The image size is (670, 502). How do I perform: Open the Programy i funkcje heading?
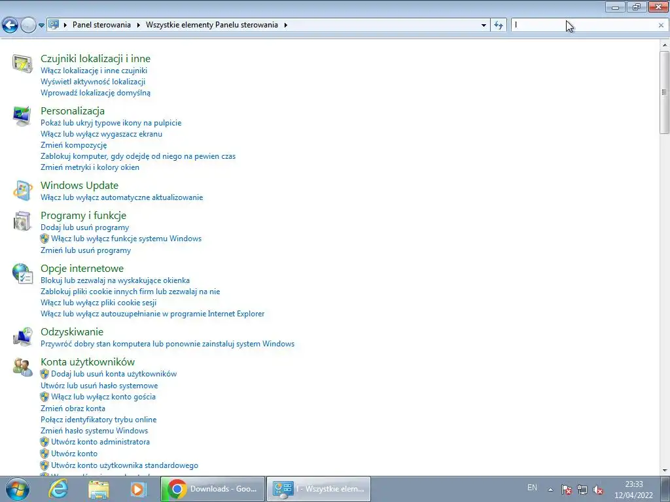click(83, 216)
